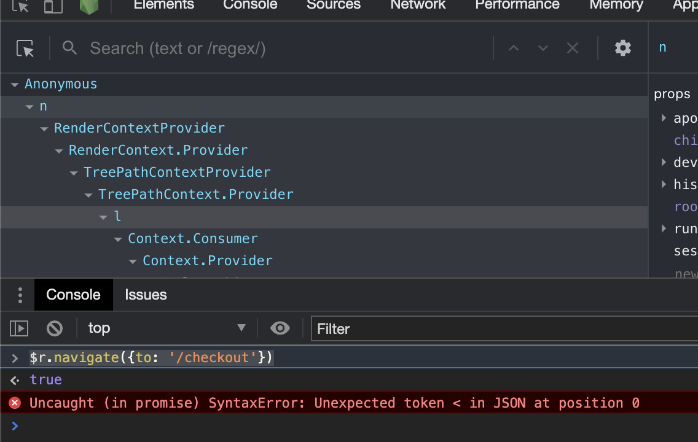Click the chi prop in props panel
Image resolution: width=698 pixels, height=442 pixels.
click(686, 140)
